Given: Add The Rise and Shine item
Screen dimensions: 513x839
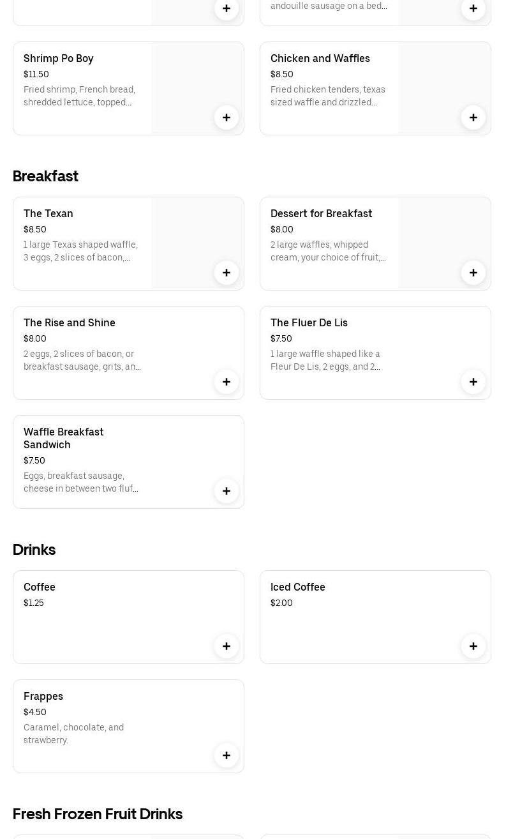Looking at the screenshot, I should coord(227,382).
